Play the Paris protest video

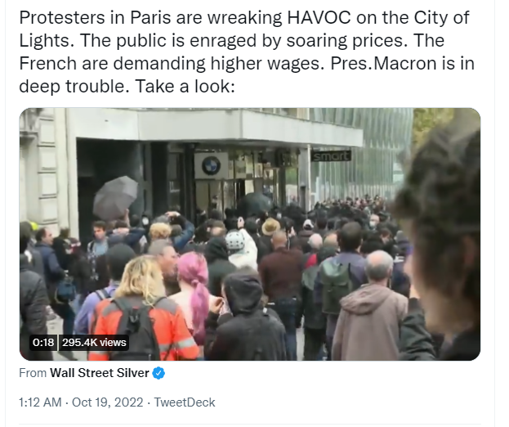[250, 234]
